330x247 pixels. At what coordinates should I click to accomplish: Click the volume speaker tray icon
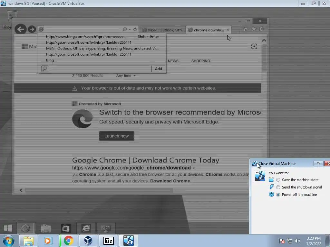pos(297,241)
